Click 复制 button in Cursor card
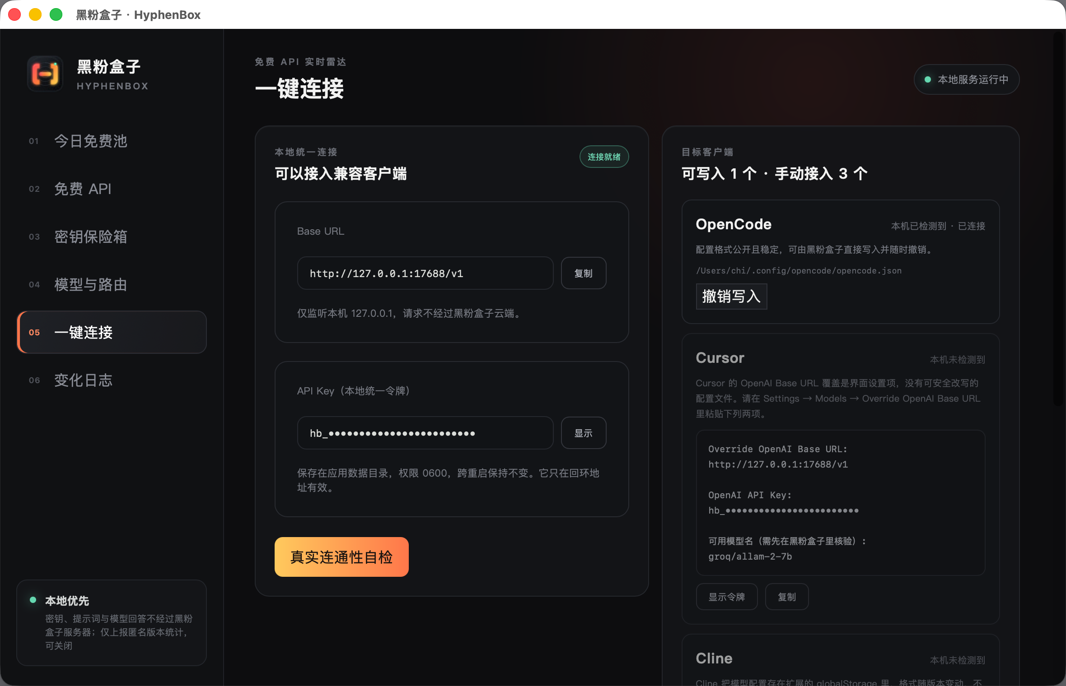Screen dimensions: 1066x686 click(786, 597)
